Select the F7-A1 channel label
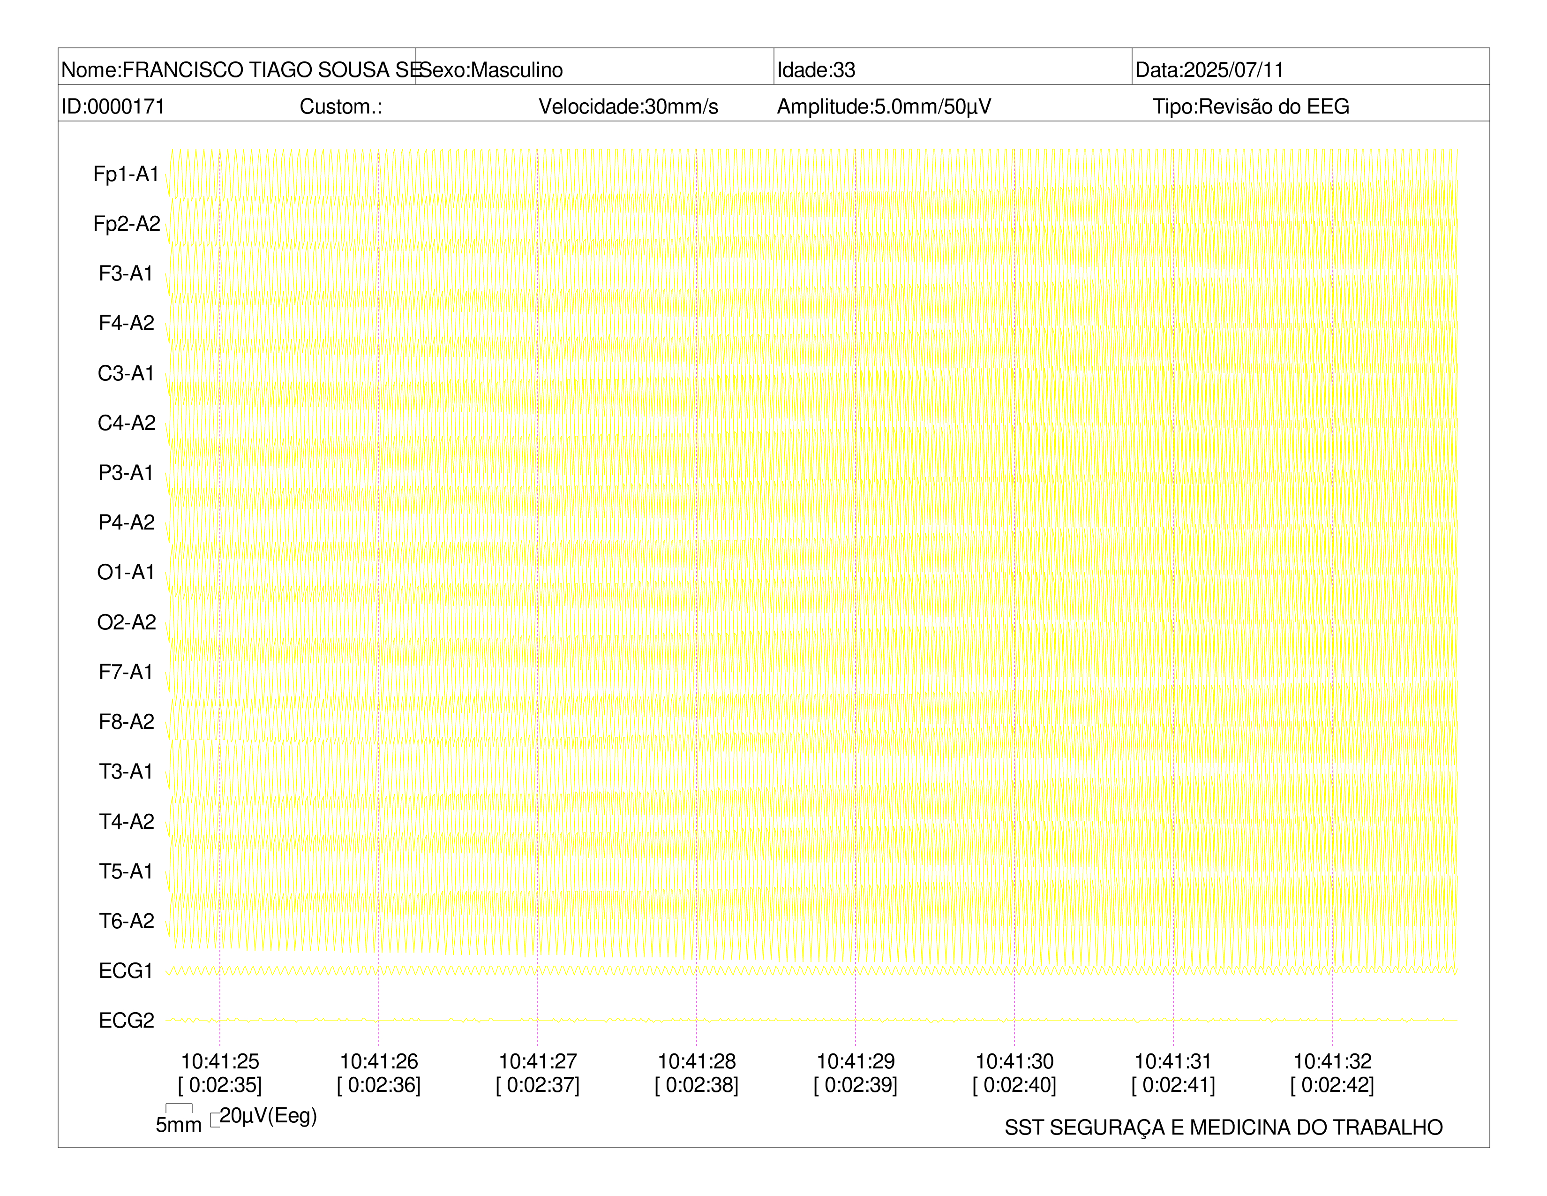 point(126,672)
